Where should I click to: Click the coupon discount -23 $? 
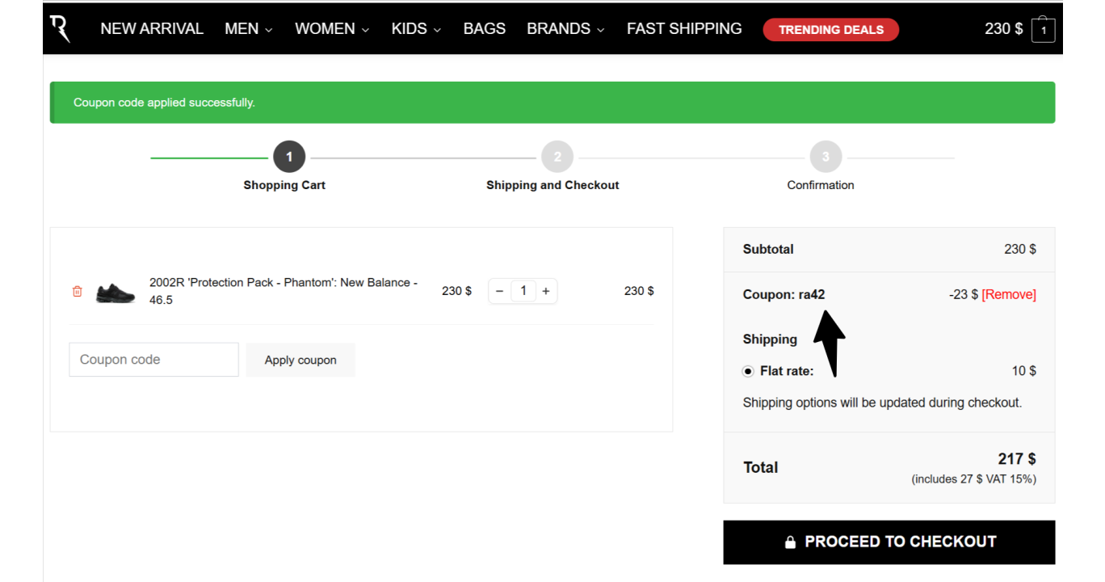tap(964, 294)
